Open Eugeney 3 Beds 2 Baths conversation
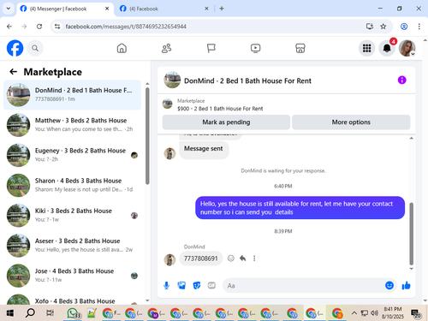This screenshot has width=428, height=321. (x=72, y=155)
